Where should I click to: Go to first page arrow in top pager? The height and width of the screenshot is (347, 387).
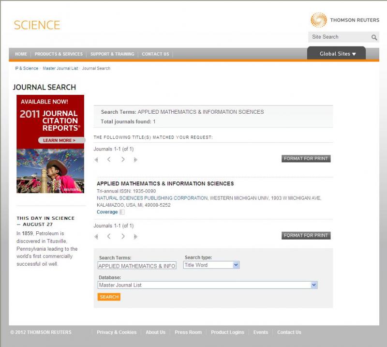(96, 160)
